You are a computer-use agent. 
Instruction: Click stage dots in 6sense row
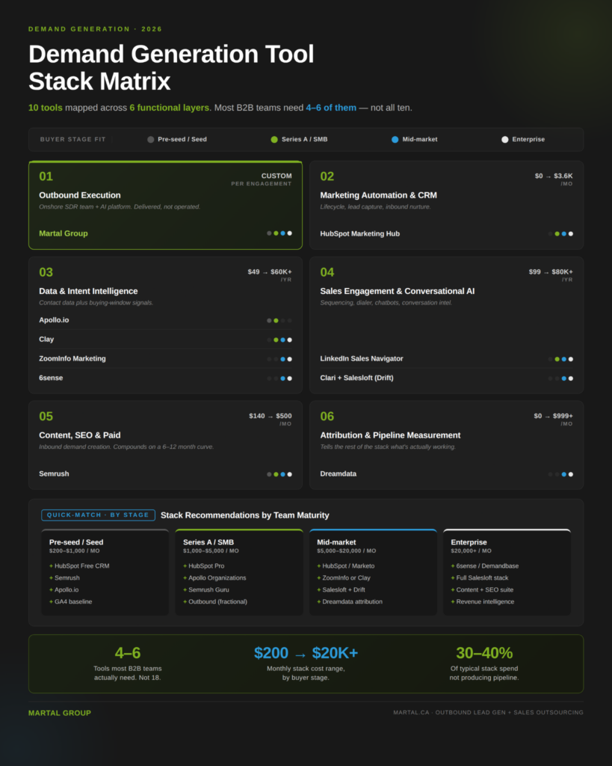point(279,379)
